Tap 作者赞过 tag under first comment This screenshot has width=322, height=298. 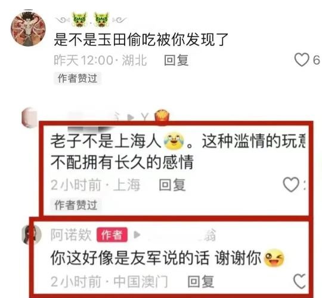point(77,78)
